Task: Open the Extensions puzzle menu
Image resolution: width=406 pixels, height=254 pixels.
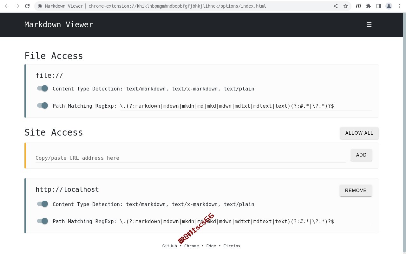Action: [x=369, y=6]
